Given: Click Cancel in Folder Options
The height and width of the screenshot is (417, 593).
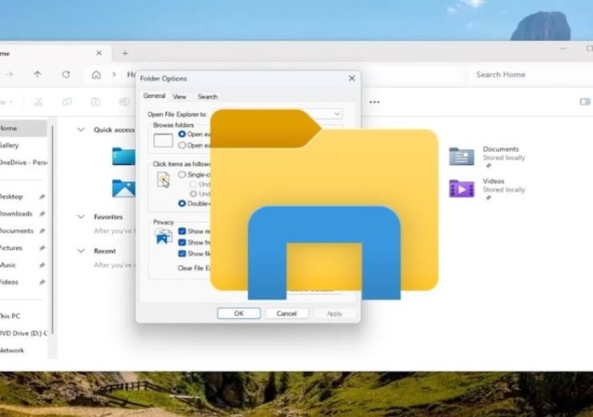Looking at the screenshot, I should (286, 314).
